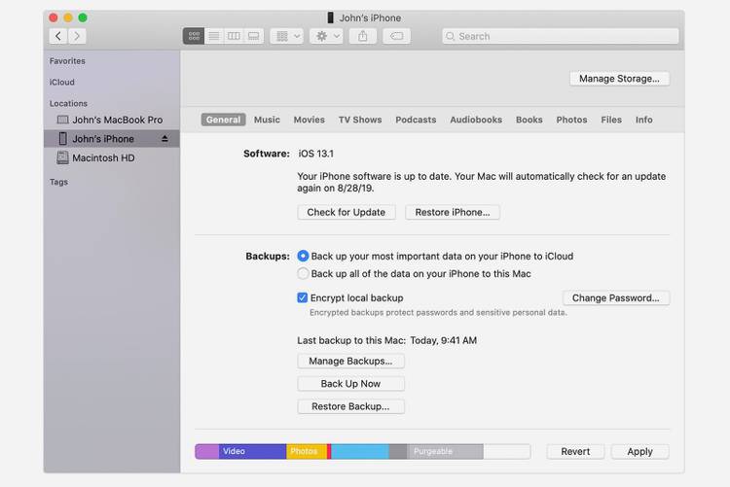Click Video segment of storage bar
730x487 pixels.
(x=252, y=451)
